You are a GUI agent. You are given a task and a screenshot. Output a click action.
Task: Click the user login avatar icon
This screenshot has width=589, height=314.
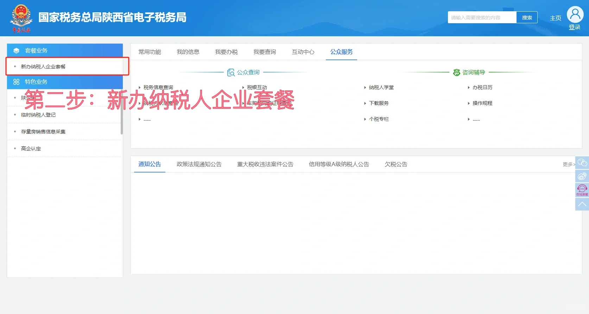[x=575, y=15]
